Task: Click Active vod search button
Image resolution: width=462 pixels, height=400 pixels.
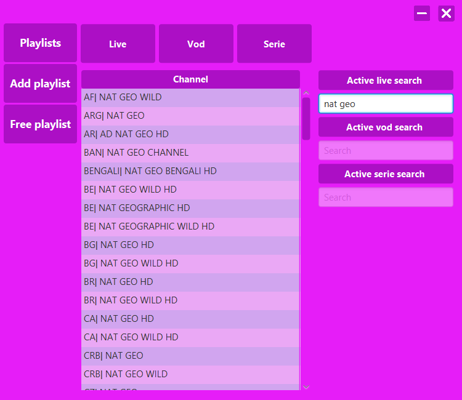Action: point(386,127)
